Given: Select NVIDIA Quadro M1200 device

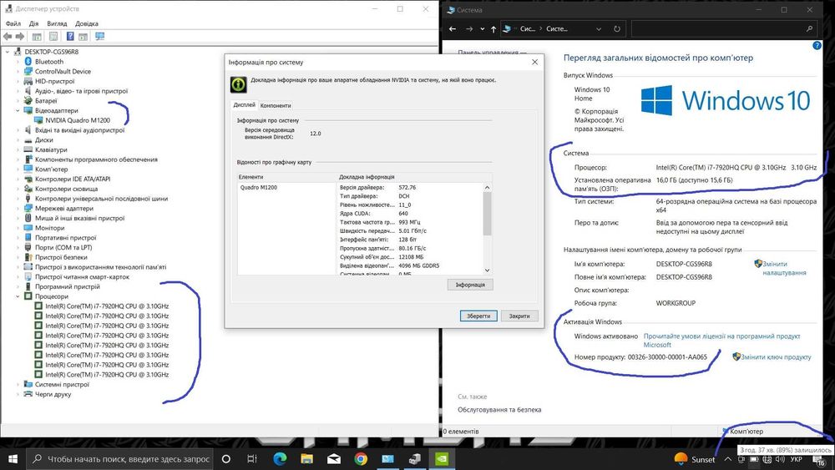Looking at the screenshot, I should 77,120.
